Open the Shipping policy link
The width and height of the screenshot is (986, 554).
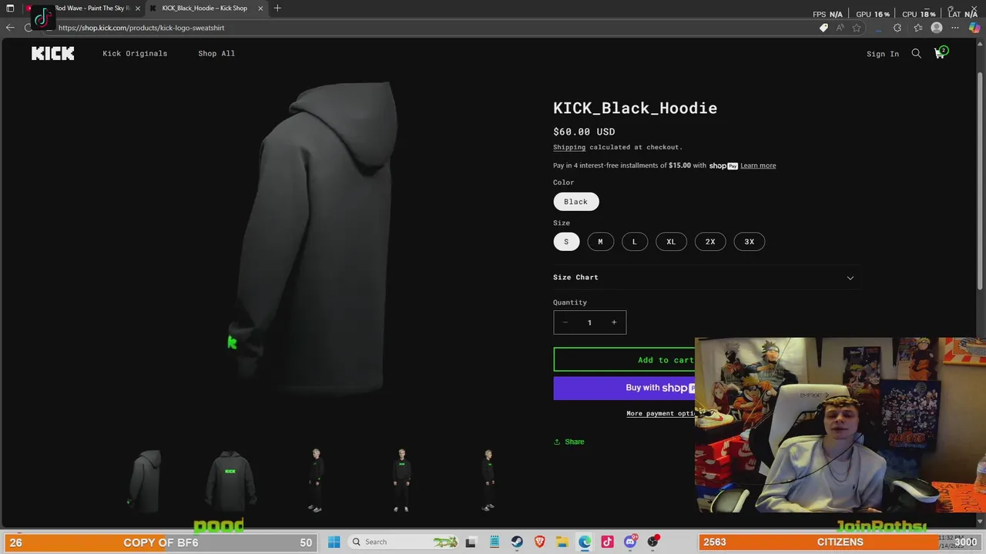click(x=569, y=147)
